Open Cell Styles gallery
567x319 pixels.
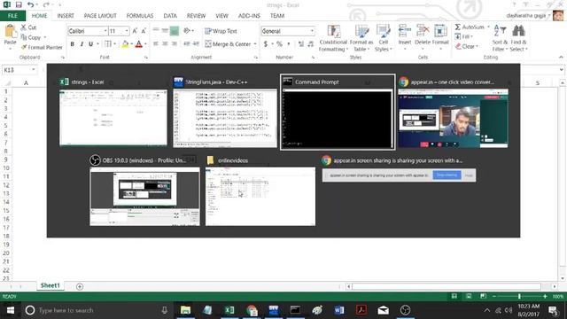click(x=384, y=38)
